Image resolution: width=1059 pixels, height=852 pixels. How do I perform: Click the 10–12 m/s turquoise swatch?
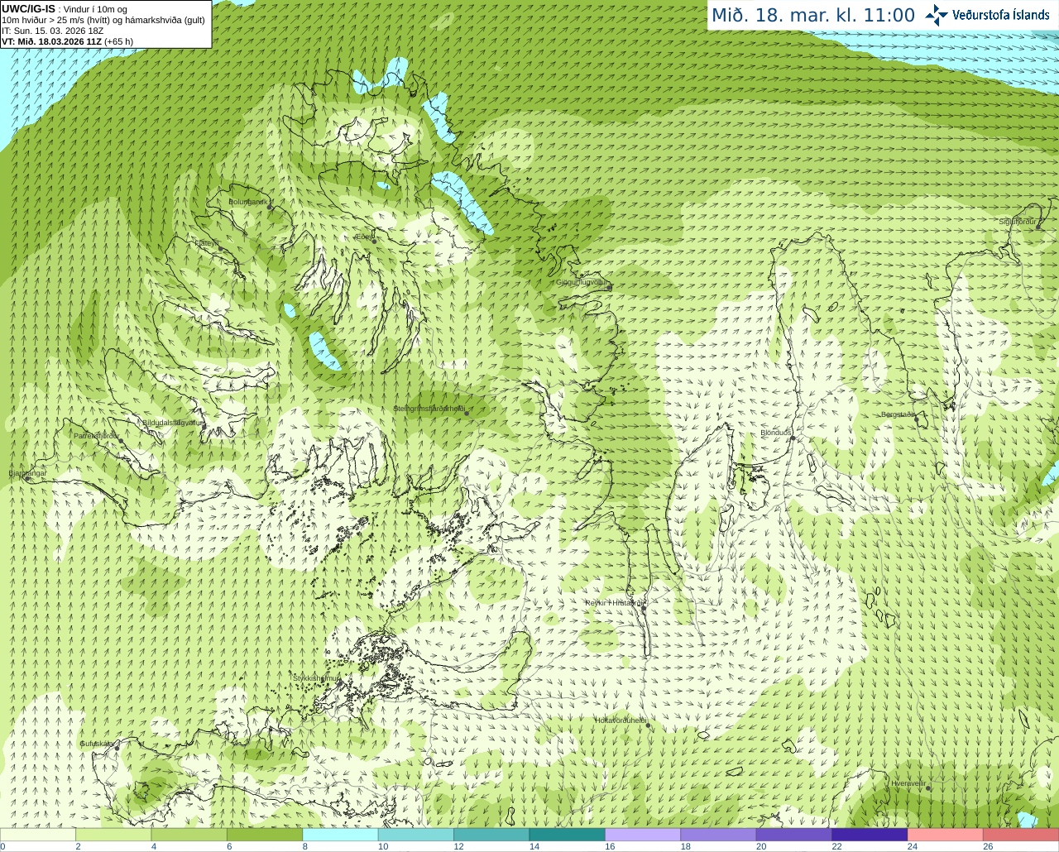click(416, 835)
